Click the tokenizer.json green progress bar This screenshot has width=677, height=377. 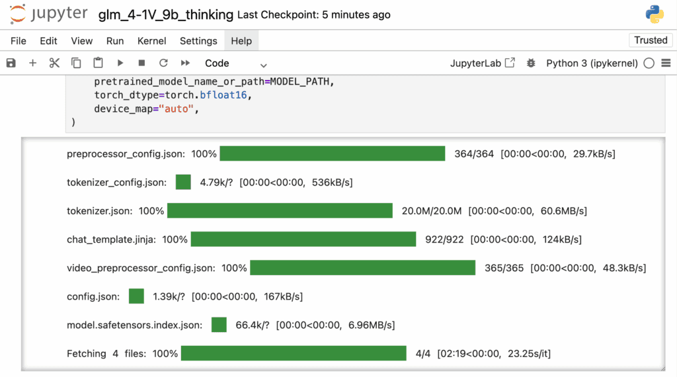(280, 211)
